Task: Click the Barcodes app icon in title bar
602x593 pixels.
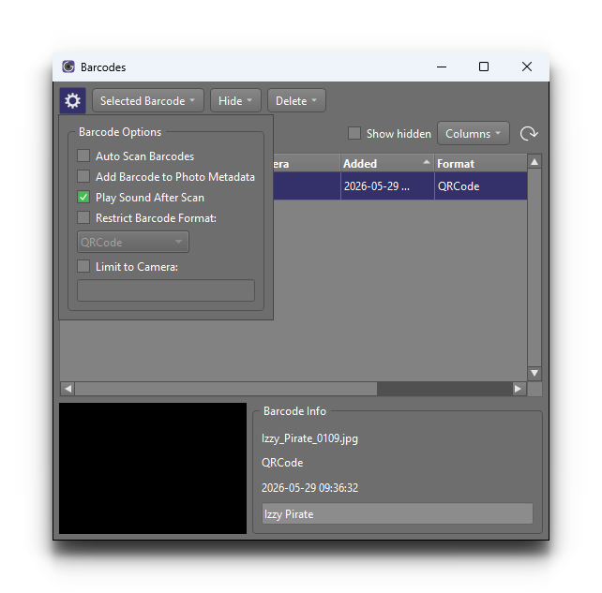Action: [x=68, y=67]
